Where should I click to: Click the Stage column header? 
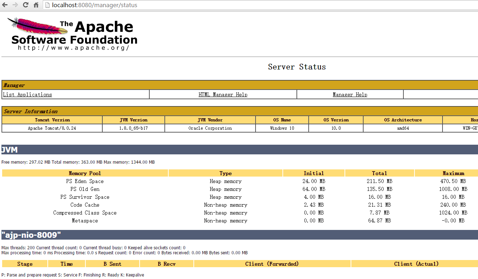25,264
